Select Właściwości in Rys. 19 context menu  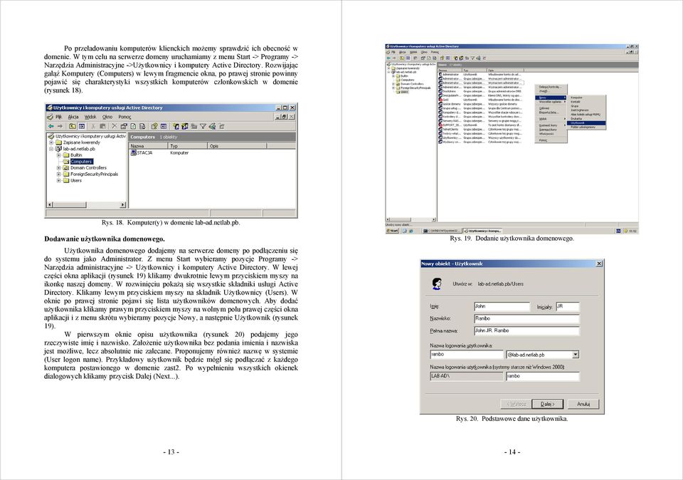(551, 134)
